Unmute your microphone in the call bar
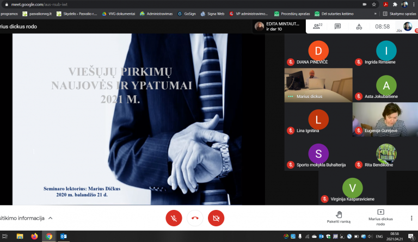 pos(174,218)
